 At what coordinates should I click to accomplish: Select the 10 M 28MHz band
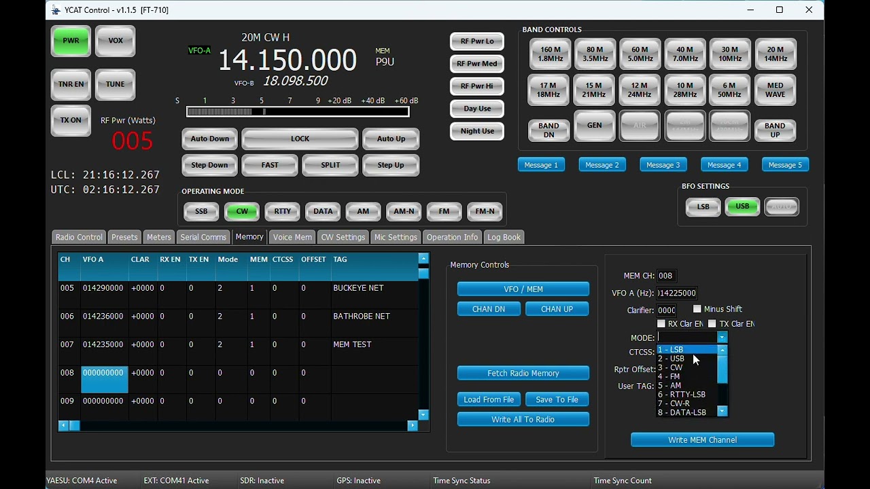tap(684, 90)
